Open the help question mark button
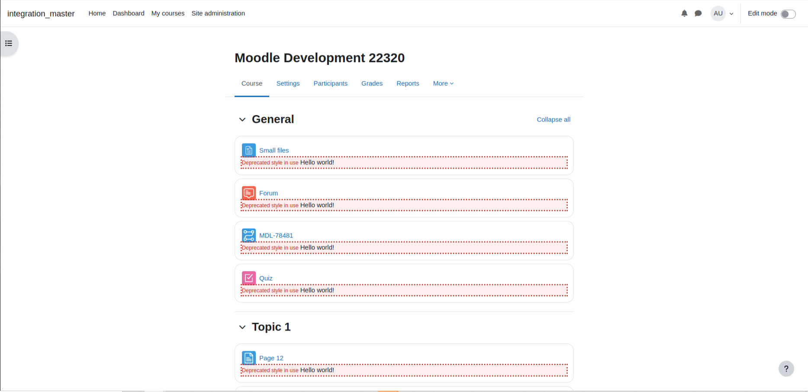The height and width of the screenshot is (392, 808). [786, 369]
